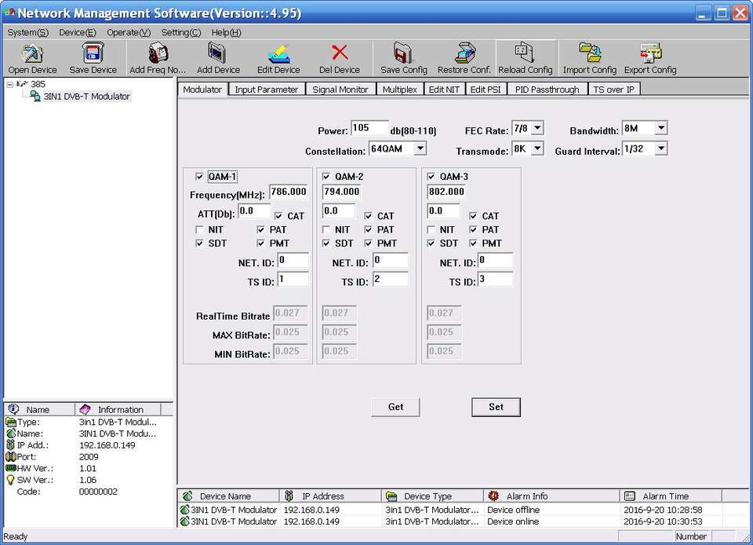Uncheck the QAM-3 checkbox
The image size is (753, 545).
click(x=431, y=177)
